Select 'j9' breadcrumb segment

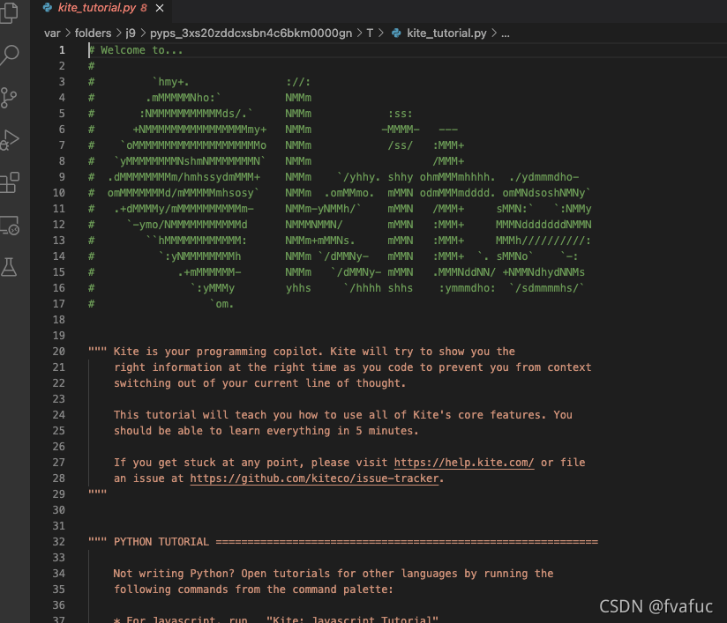pos(131,33)
